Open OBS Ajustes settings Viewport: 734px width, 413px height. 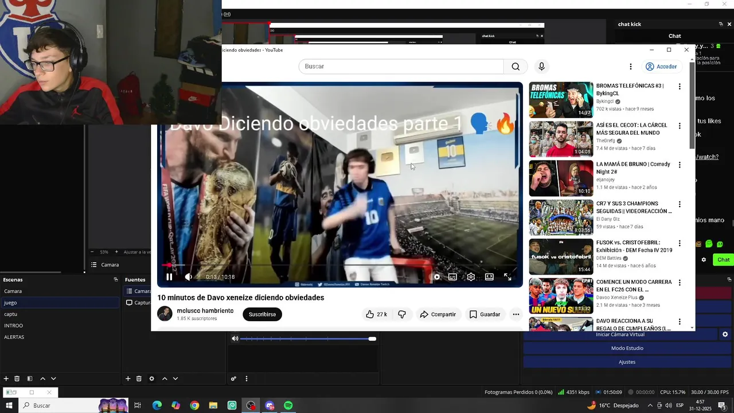tap(627, 362)
